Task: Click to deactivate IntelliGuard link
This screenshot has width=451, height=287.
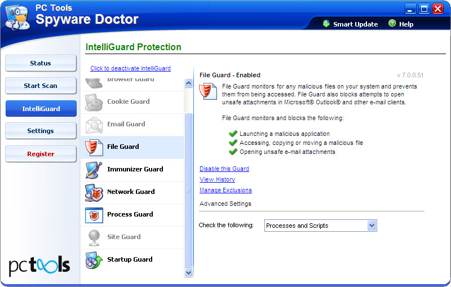Action: coord(130,68)
